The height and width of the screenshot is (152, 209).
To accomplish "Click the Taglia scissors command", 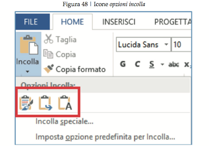I will pyautogui.click(x=60, y=39).
